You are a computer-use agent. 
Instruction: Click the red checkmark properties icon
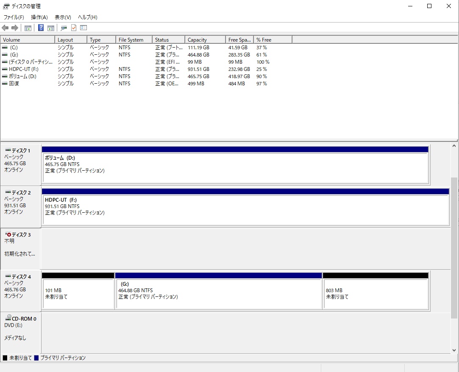tap(74, 28)
